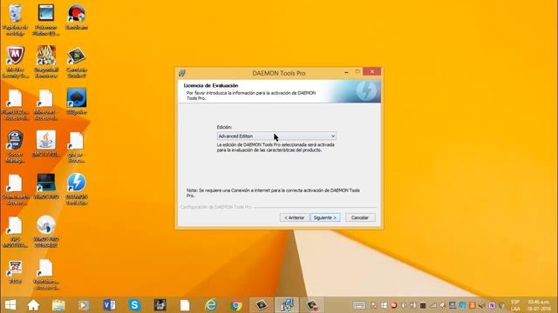This screenshot has width=558, height=313.
Task: Switch to the active installer taskbar button
Action: 287,305
